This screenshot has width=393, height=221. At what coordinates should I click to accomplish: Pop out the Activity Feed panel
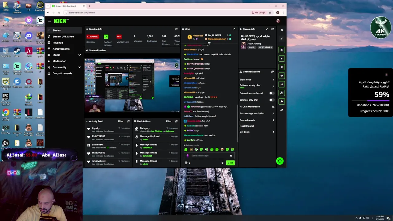coord(128,121)
